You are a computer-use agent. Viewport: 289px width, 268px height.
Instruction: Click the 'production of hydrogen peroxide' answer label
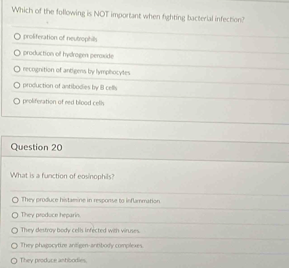(69, 54)
